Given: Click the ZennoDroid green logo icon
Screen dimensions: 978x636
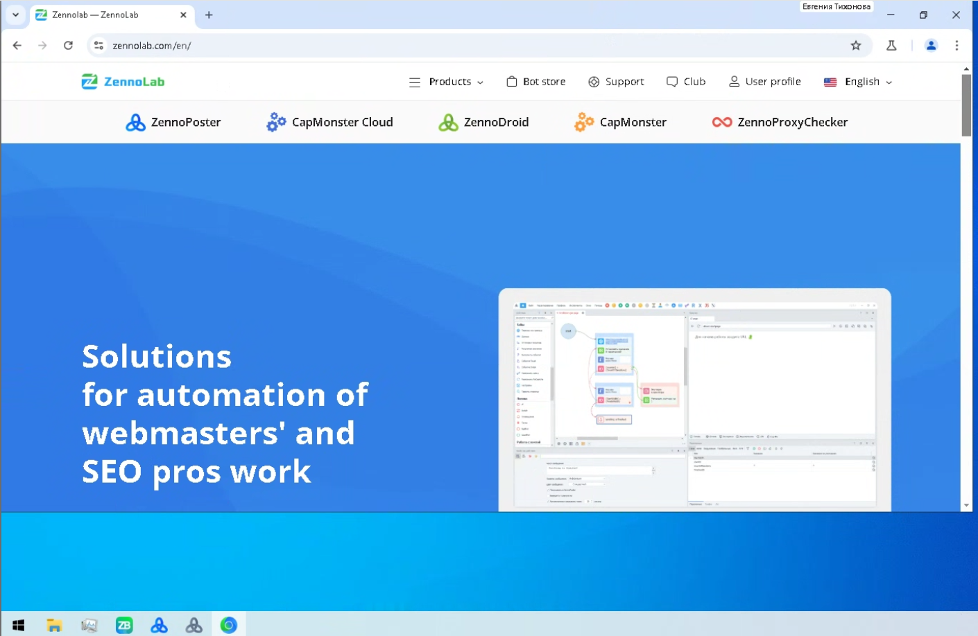Looking at the screenshot, I should [448, 122].
